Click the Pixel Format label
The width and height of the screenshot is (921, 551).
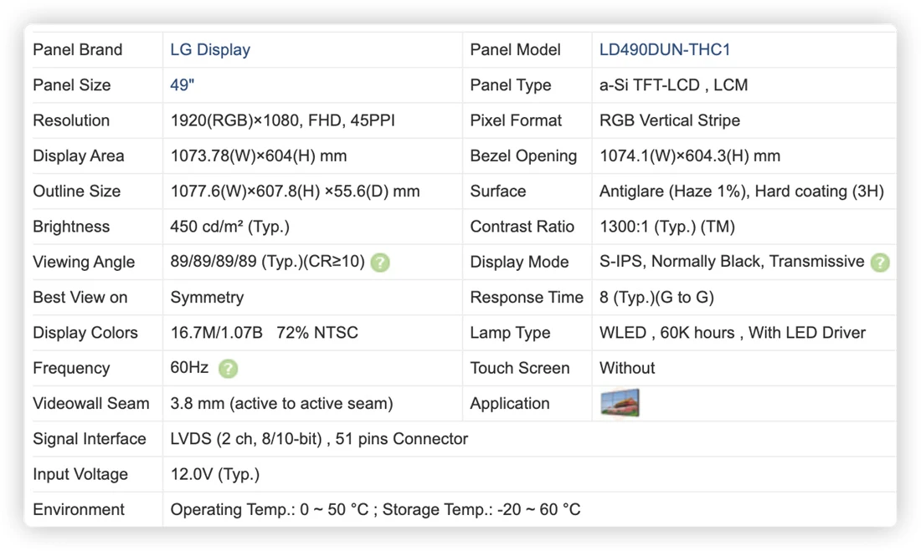[x=516, y=120]
